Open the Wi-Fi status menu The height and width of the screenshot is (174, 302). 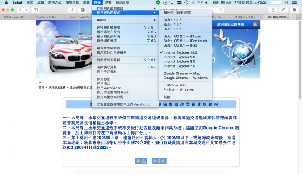(x=200, y=3)
